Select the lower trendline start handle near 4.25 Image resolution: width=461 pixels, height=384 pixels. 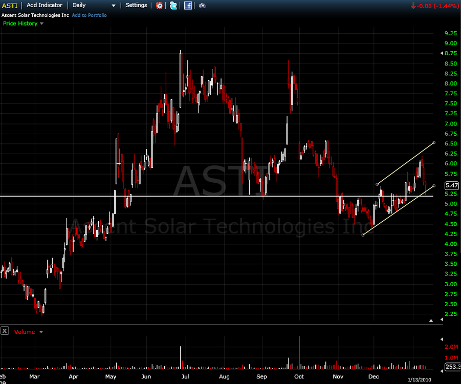[x=363, y=235]
